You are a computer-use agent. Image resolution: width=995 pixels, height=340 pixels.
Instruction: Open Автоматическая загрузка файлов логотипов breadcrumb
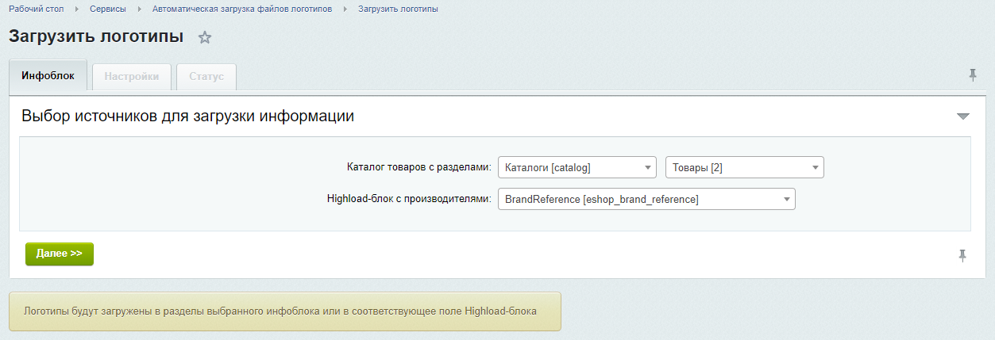243,9
